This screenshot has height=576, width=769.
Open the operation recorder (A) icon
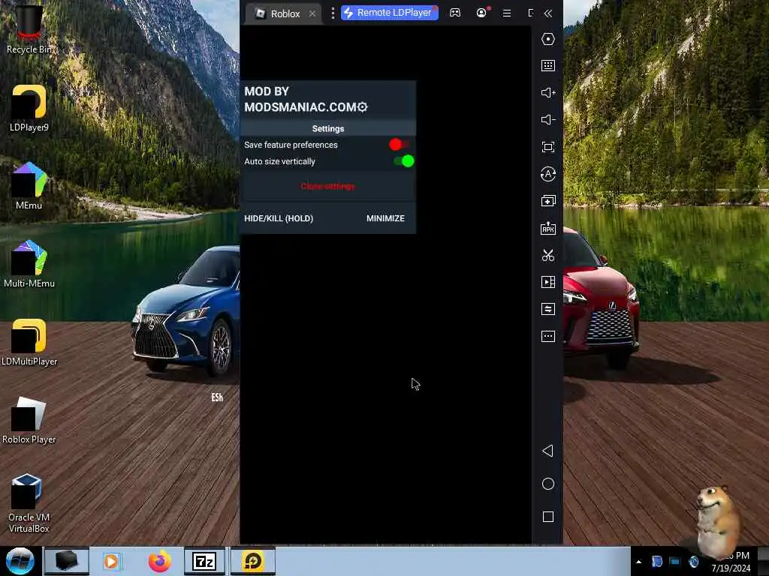point(547,174)
